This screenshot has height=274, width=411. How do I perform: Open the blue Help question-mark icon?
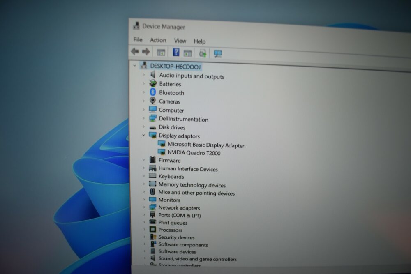click(176, 52)
